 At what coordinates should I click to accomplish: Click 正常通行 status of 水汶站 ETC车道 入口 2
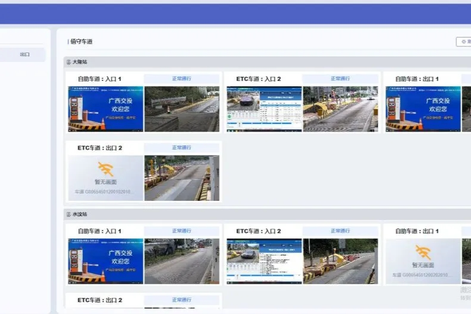tap(340, 231)
